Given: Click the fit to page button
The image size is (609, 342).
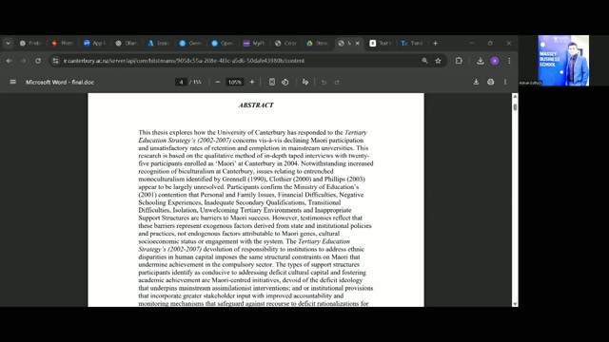Looking at the screenshot, I should tap(272, 82).
